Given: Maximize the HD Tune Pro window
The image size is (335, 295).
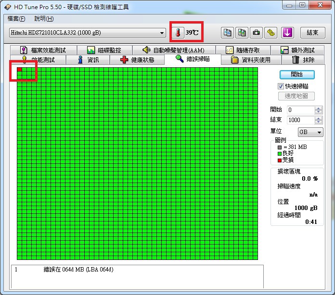Looking at the screenshot, I should 302,5.
